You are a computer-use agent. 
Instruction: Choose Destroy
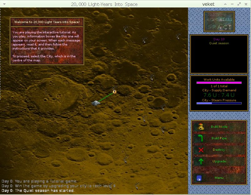pos(219,150)
